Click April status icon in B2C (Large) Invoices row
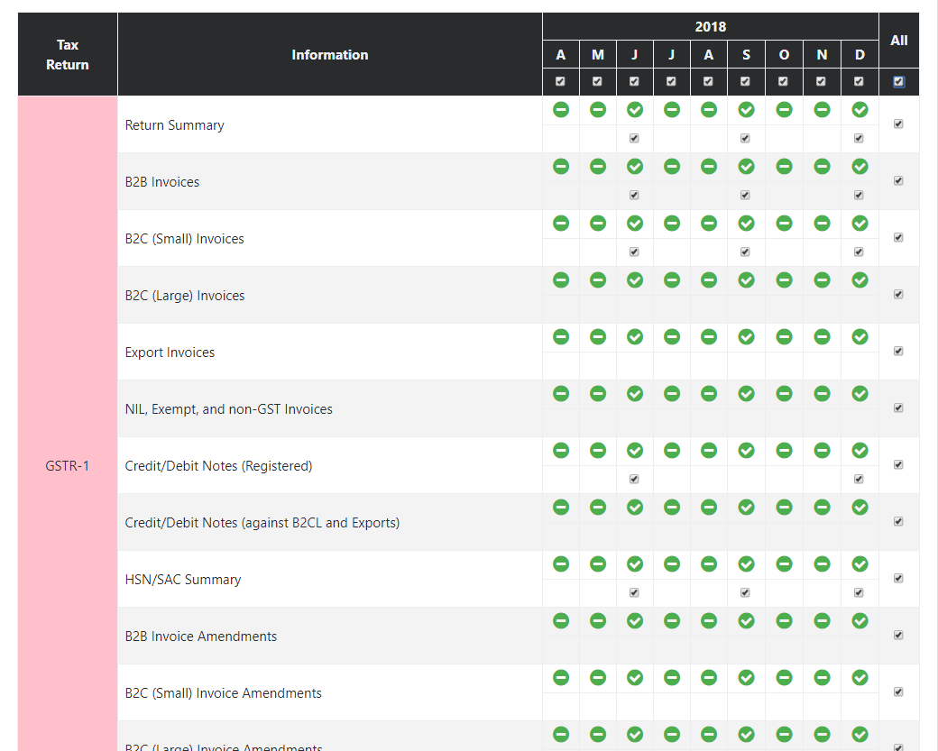The height and width of the screenshot is (751, 938). tap(560, 280)
